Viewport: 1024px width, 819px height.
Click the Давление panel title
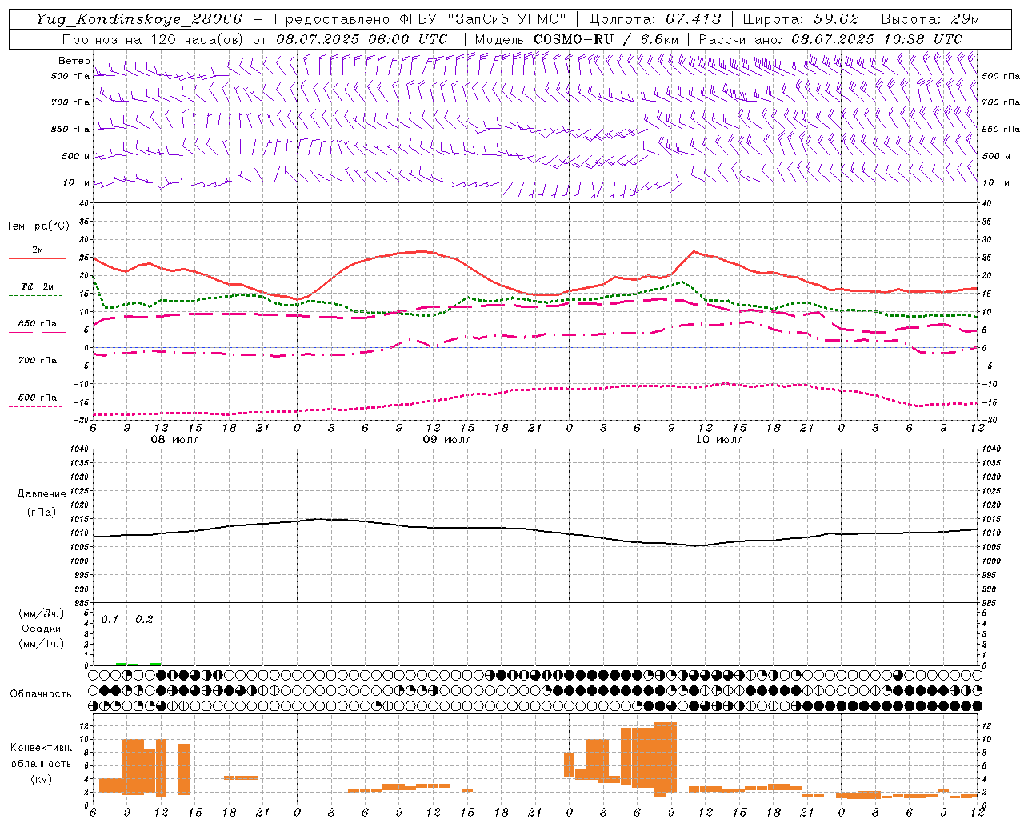[40, 494]
